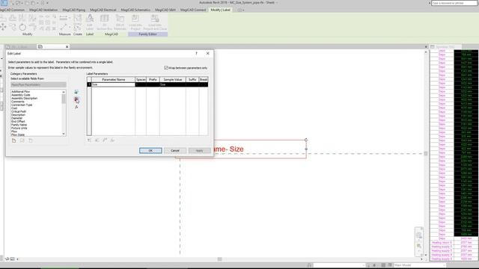
Task: Open the MagiCAD Common ribbon tab
Action: tap(12, 10)
